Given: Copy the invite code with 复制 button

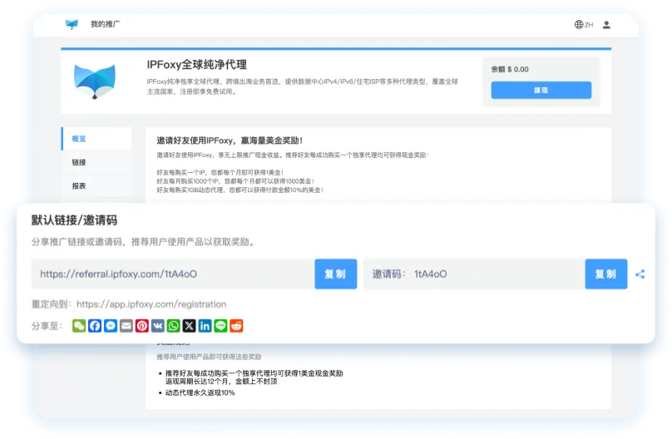Looking at the screenshot, I should point(606,274).
